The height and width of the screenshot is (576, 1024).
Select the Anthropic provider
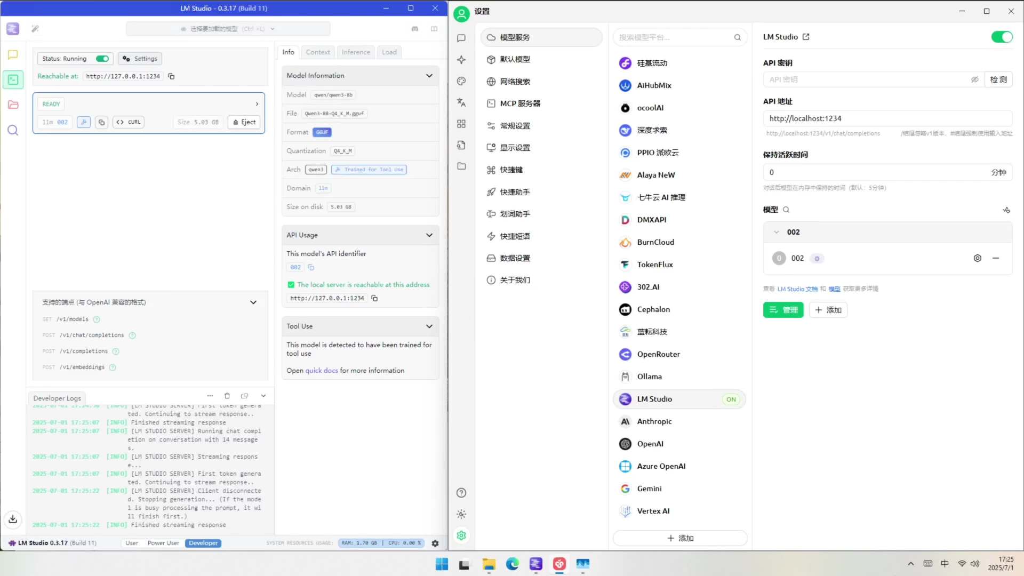(679, 421)
